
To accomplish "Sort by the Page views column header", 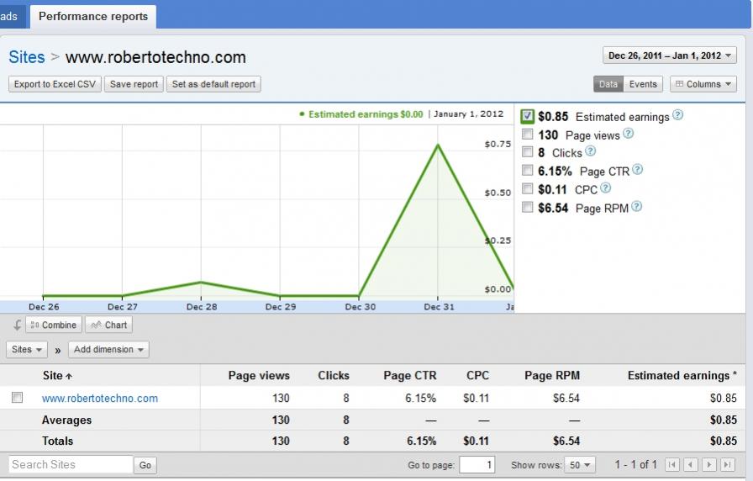I will tap(259, 375).
